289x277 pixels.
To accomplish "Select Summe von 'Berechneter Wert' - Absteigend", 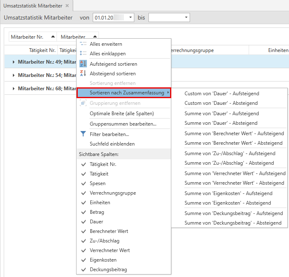I will [x=229, y=143].
